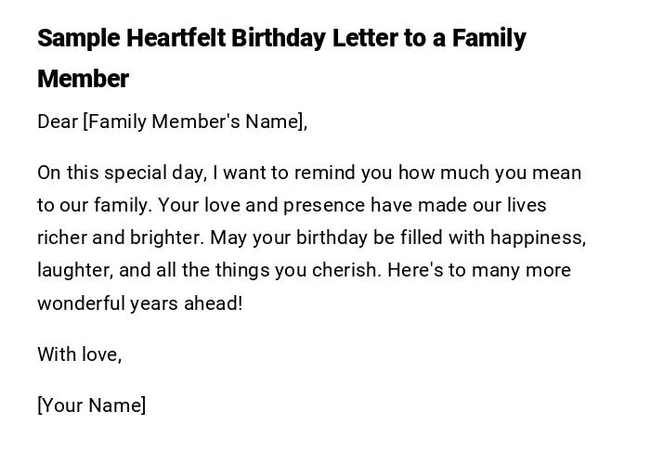Viewport: 650px width, 463px height.
Task: Click "wonderful years ahead!" at paragraph end
Action: click(139, 302)
